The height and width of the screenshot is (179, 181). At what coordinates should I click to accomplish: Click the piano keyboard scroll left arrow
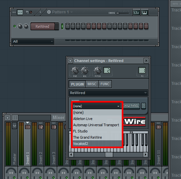point(71,155)
